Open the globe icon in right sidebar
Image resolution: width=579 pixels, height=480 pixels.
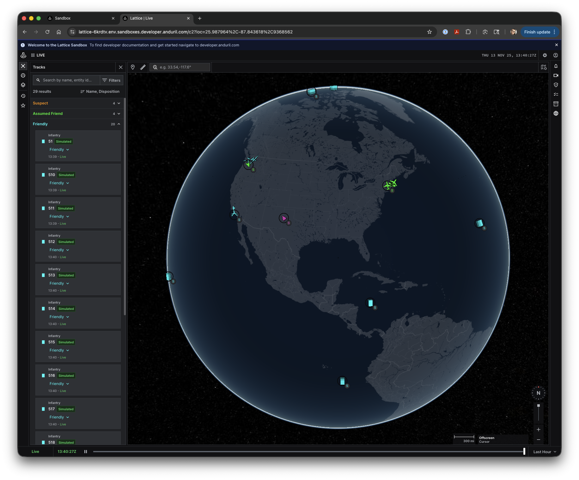coord(556,113)
